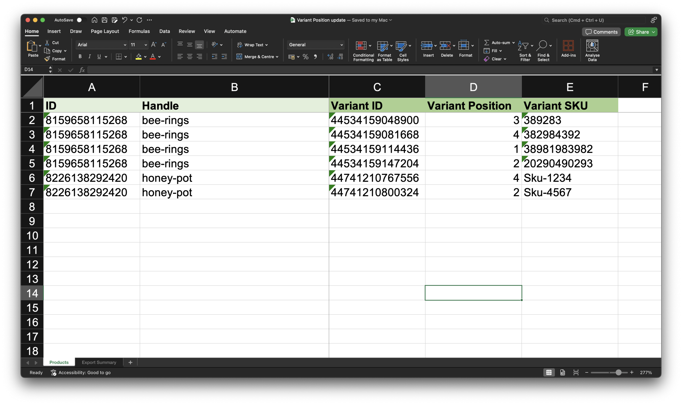Select the Percent style icon

point(305,56)
